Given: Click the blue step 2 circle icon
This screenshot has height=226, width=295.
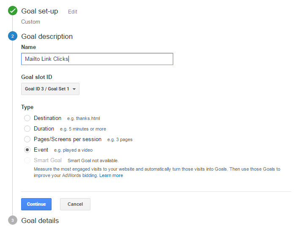Looking at the screenshot, I should (13, 36).
